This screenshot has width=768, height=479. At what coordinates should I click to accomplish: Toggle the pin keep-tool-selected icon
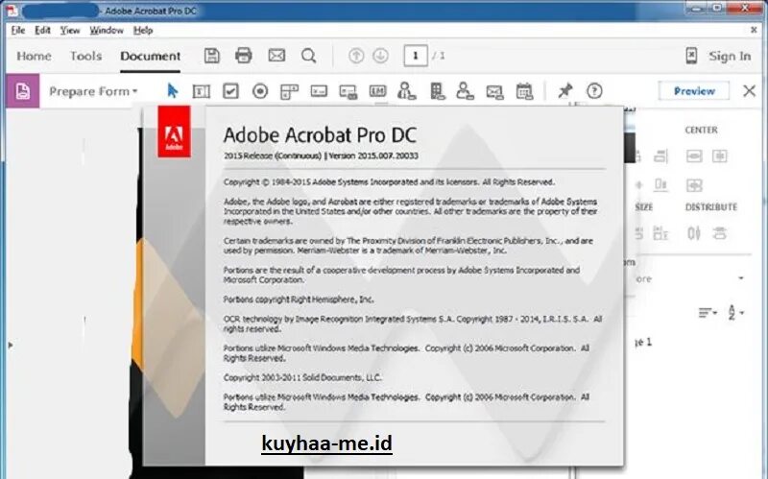coord(564,90)
